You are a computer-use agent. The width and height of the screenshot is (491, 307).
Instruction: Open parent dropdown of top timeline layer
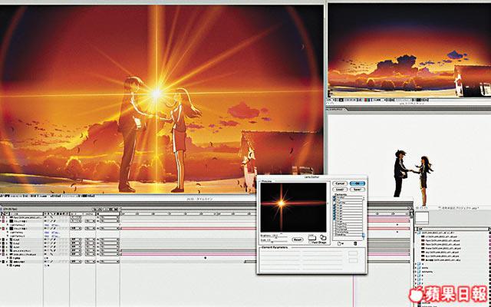[109, 217]
